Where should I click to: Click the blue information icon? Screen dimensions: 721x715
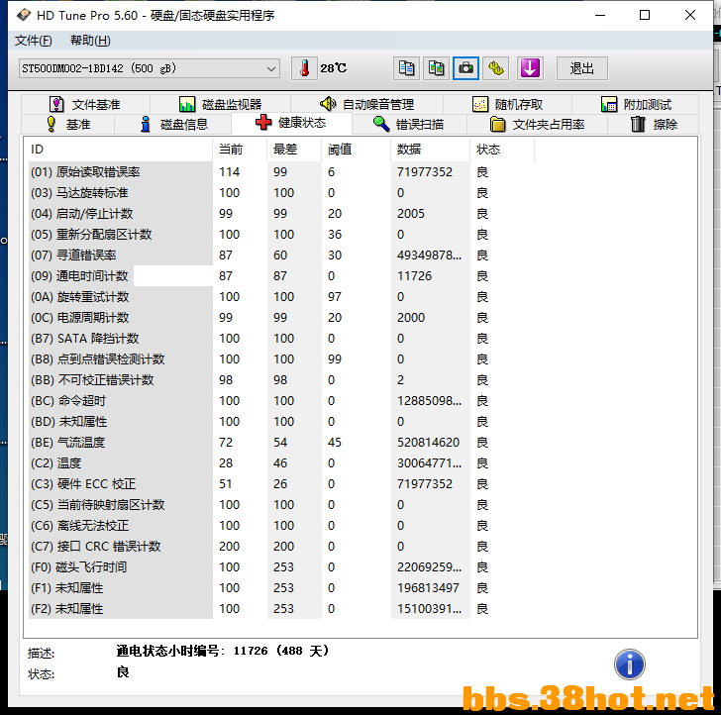630,664
